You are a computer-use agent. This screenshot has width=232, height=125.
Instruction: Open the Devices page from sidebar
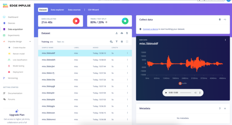tap(11, 23)
